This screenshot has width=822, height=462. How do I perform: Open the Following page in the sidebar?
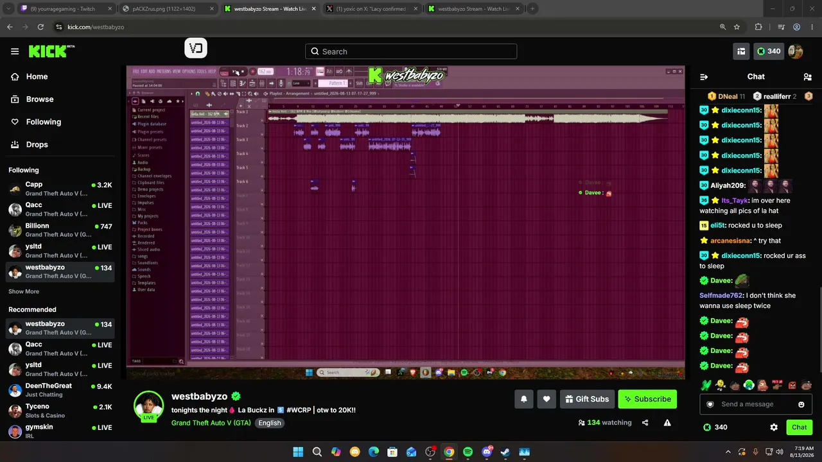pos(43,122)
